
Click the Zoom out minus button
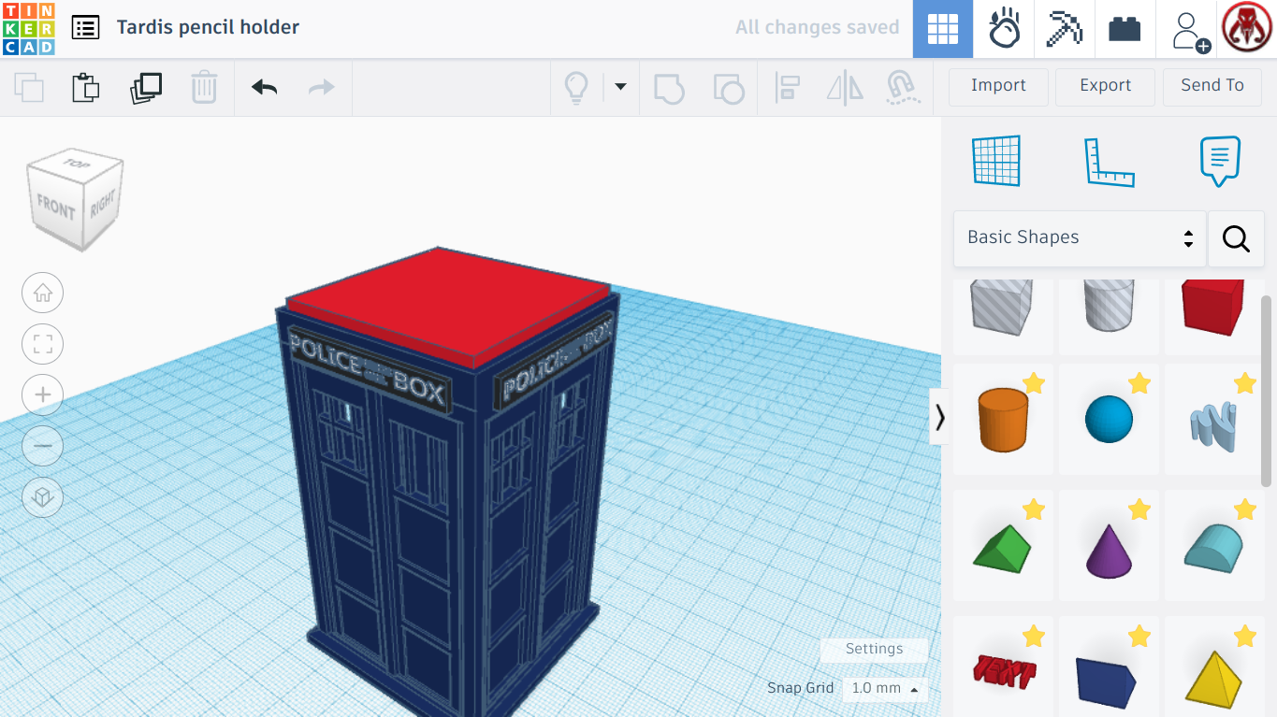(x=42, y=446)
